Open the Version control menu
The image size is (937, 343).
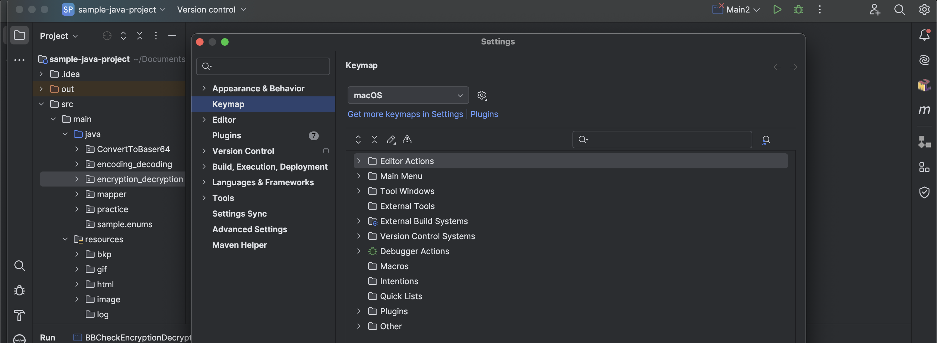(212, 10)
